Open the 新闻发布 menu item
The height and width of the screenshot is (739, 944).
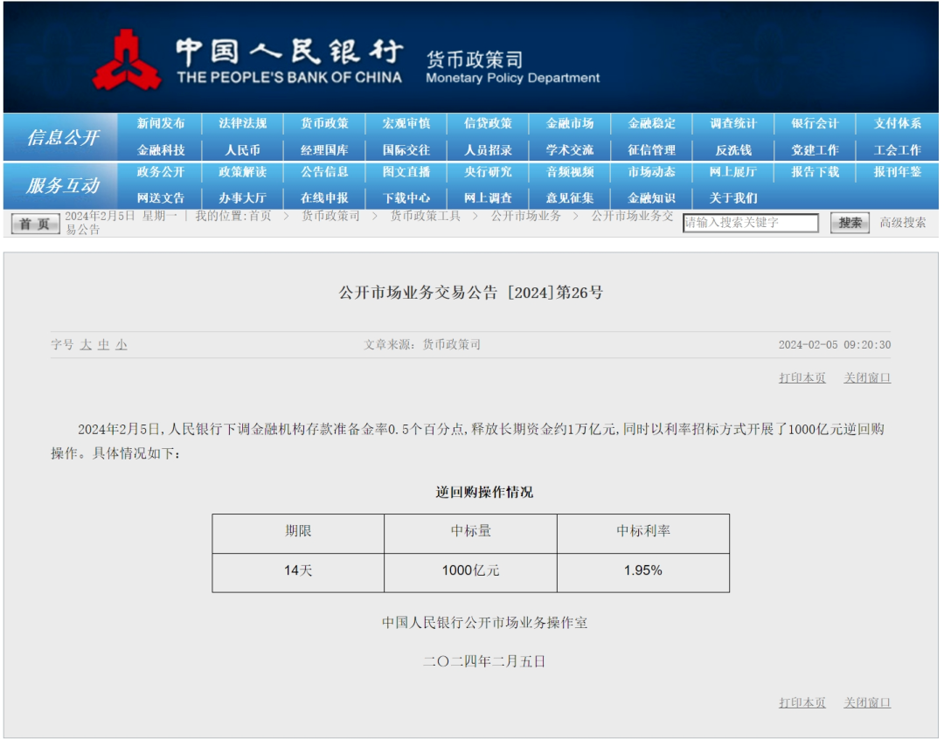click(x=163, y=123)
